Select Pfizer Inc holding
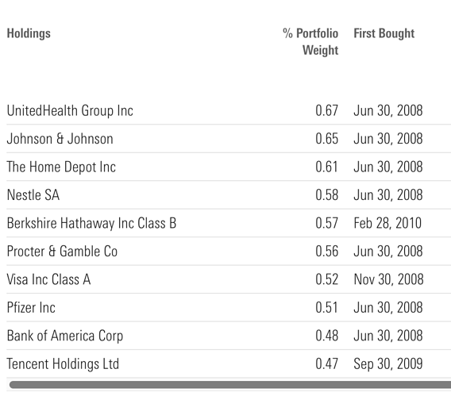 pyautogui.click(x=31, y=308)
